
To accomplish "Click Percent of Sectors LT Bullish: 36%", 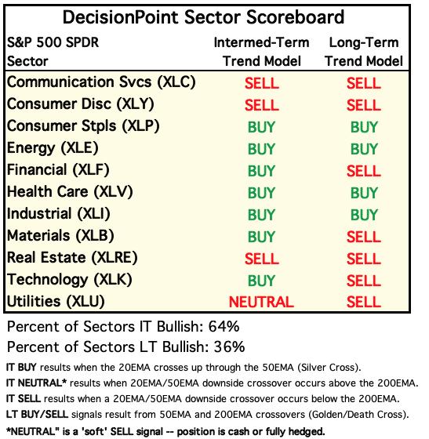I will (126, 346).
